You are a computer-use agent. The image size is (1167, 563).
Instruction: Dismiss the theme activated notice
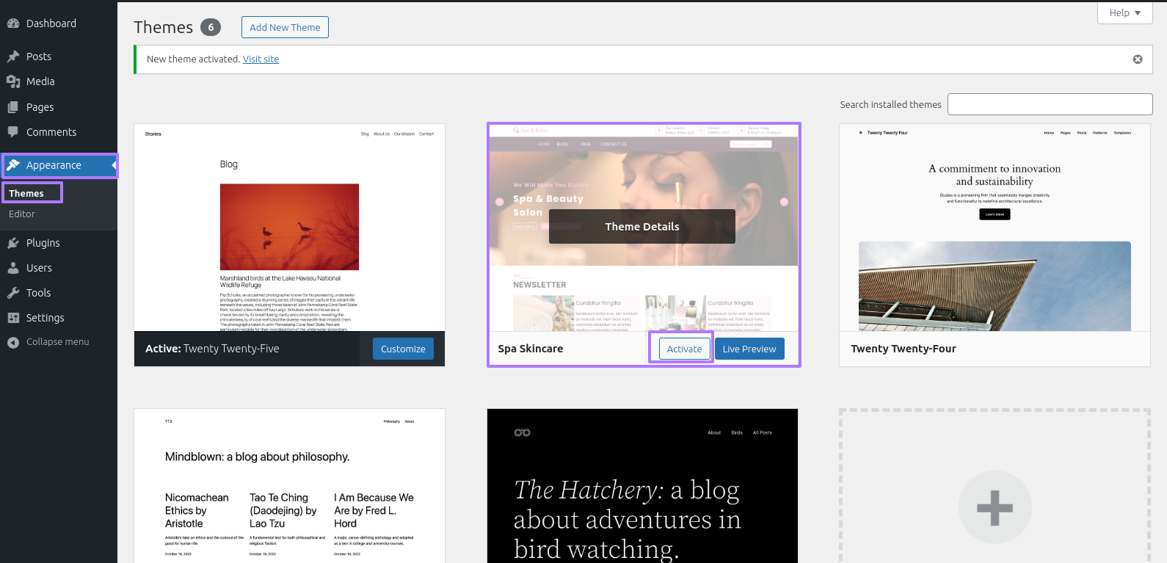point(1138,59)
